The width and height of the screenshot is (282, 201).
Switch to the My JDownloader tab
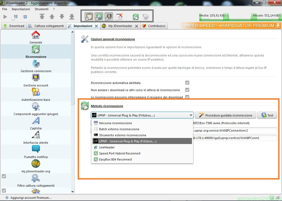[x=120, y=26]
